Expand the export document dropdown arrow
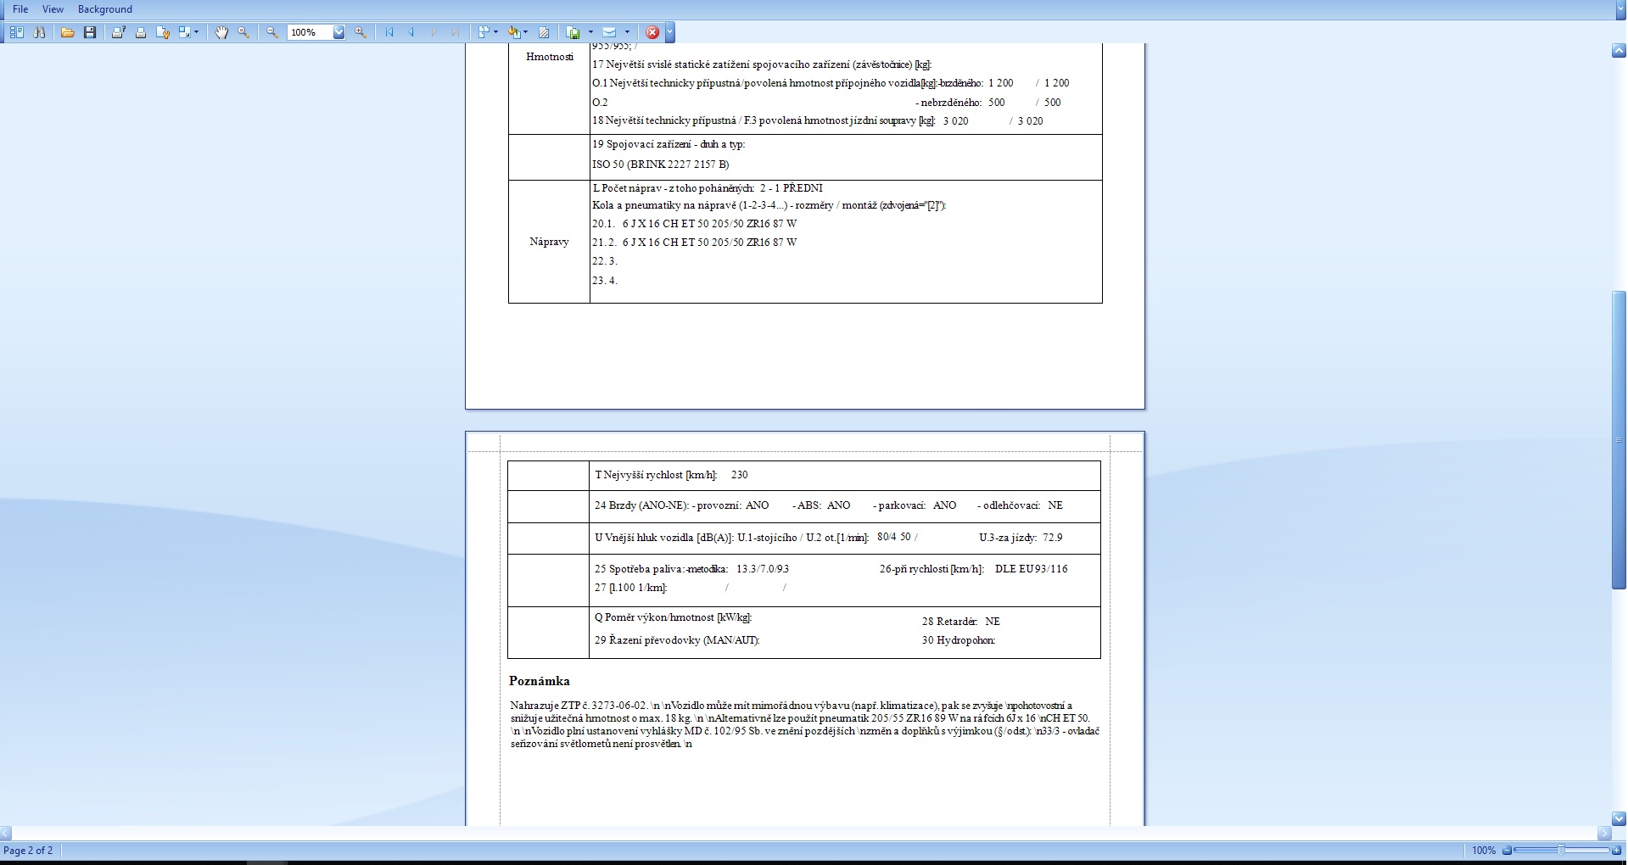This screenshot has width=1628, height=865. point(590,32)
